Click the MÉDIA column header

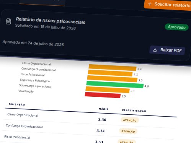tap(104, 109)
